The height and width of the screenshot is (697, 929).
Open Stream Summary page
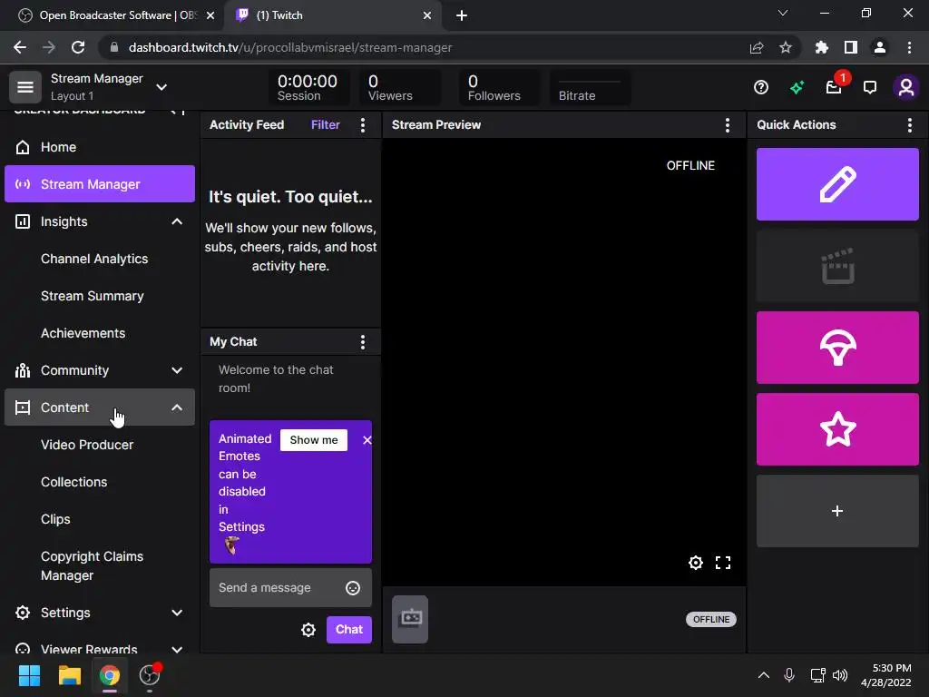(92, 297)
